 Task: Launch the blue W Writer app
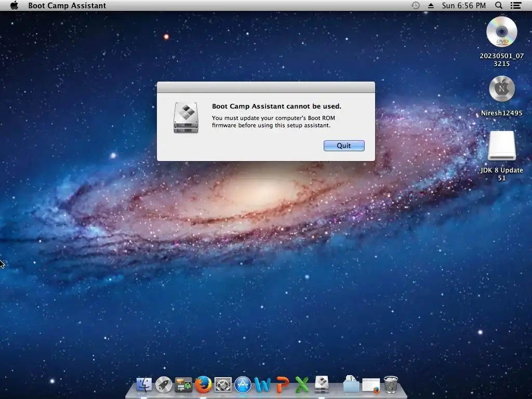pyautogui.click(x=262, y=385)
